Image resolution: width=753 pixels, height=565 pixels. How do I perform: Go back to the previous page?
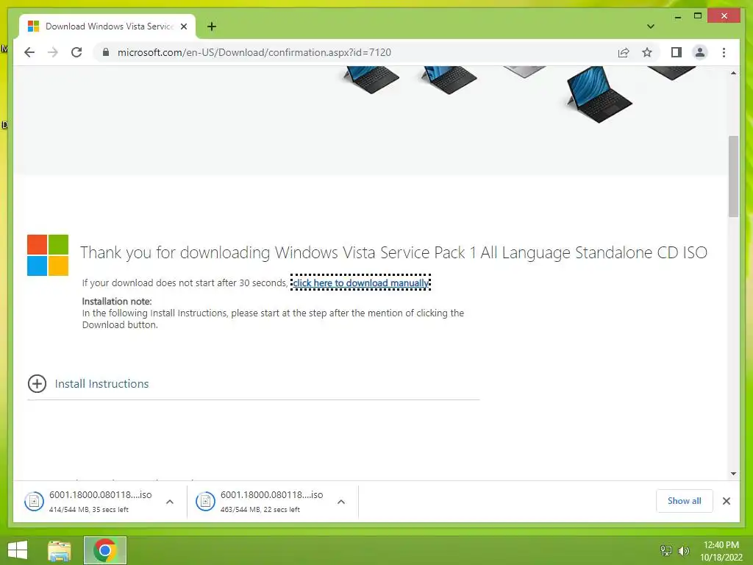point(29,52)
